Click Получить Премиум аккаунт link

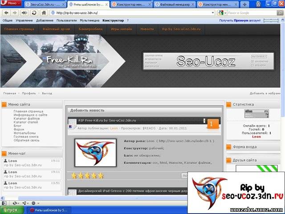[x=240, y=21]
